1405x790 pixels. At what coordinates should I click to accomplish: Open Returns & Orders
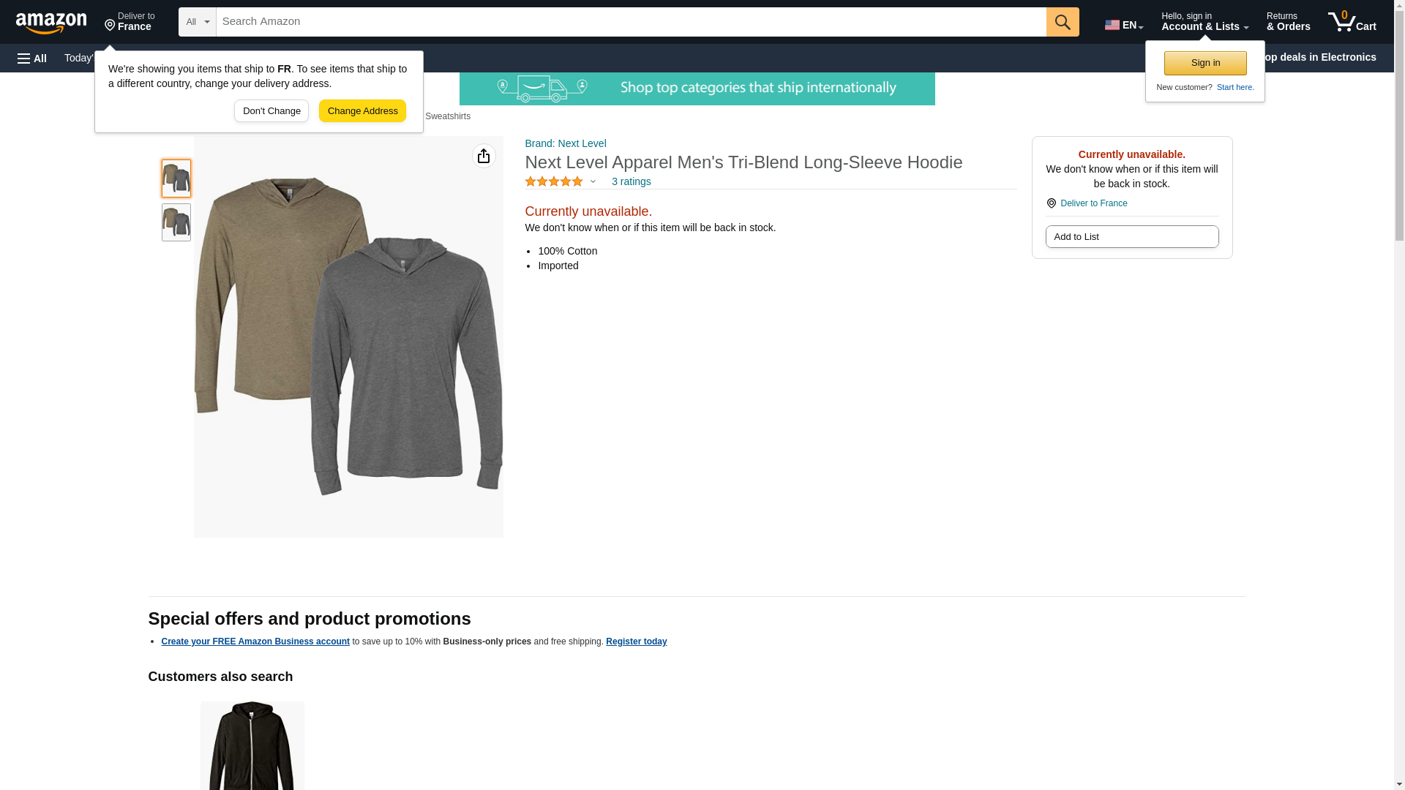[x=1288, y=22]
